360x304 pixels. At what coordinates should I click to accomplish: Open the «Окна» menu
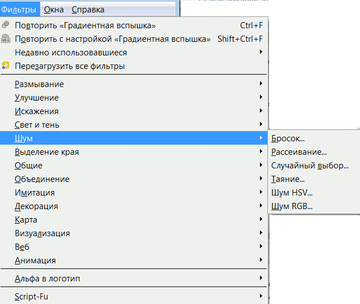54,10
